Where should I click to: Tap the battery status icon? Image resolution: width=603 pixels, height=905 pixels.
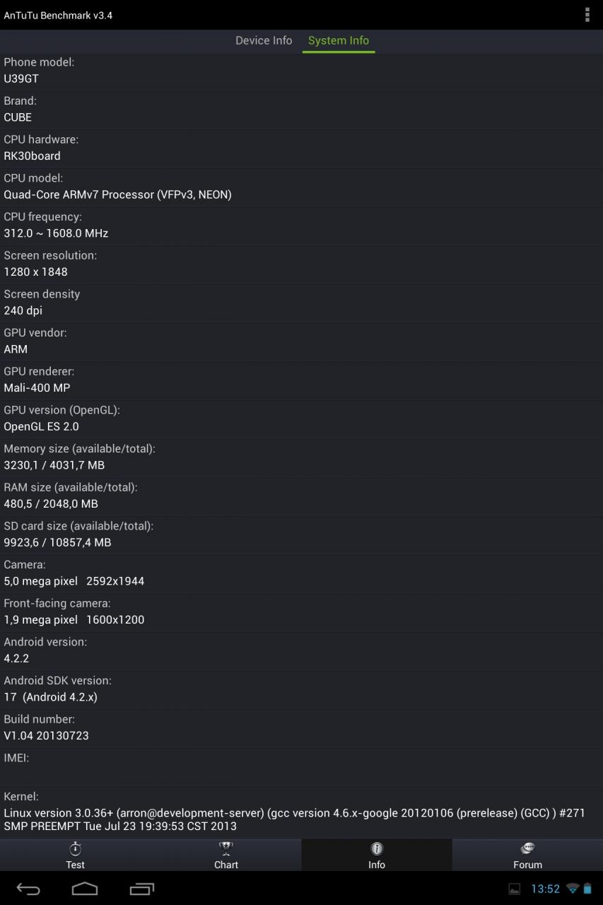[587, 889]
